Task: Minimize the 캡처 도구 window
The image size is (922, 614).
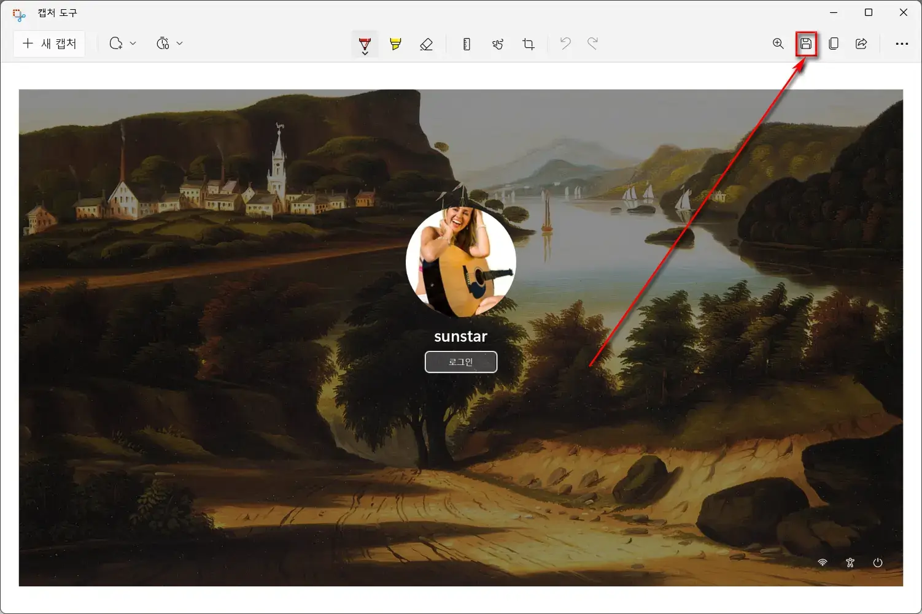Action: pos(834,12)
